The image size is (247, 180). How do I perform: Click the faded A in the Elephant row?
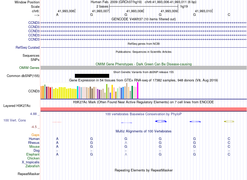click(x=126, y=155)
